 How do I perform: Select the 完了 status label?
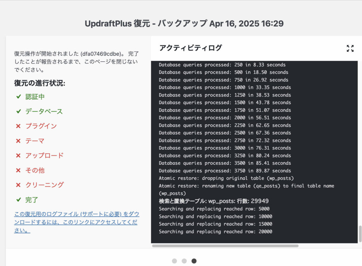31,200
